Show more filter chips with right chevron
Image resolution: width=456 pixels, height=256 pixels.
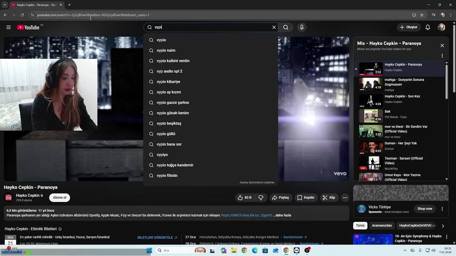(x=443, y=226)
